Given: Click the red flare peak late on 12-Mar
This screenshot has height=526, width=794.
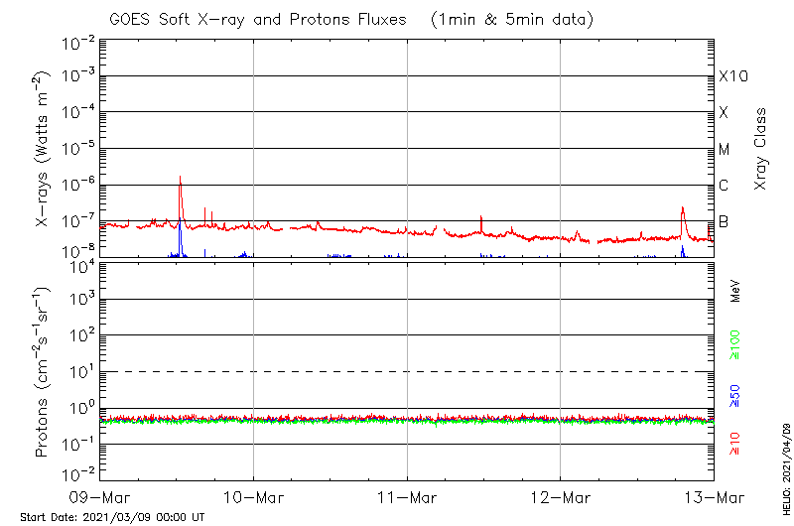Looking at the screenshot, I should point(683,209).
